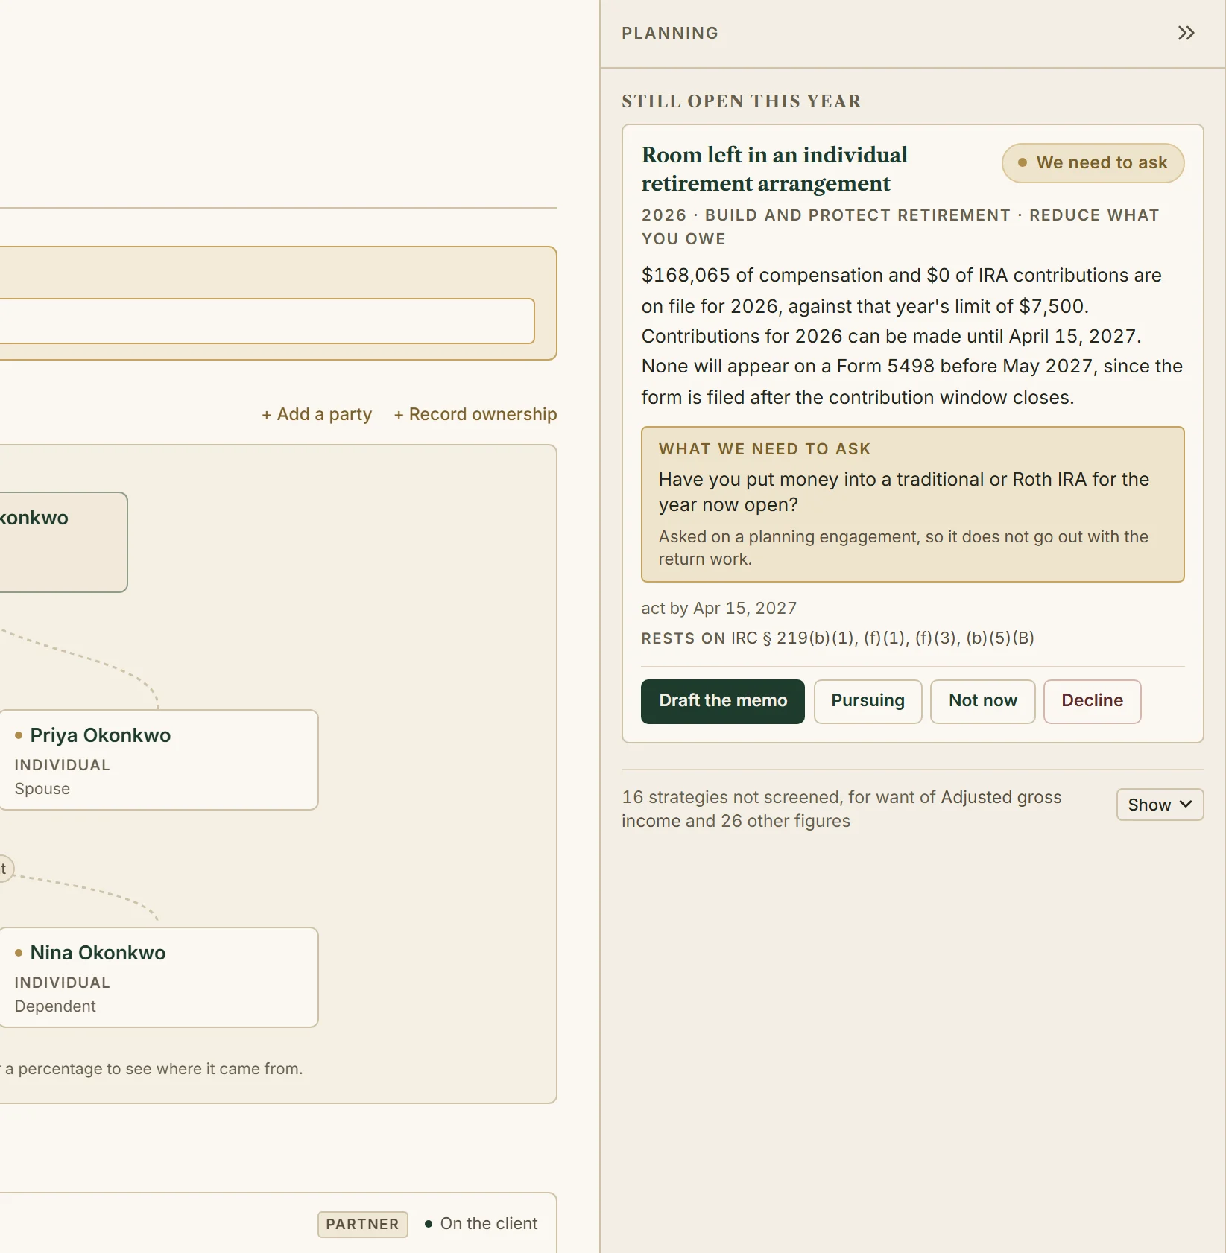Choose Not now for this strategy
This screenshot has height=1253, width=1226.
[982, 701]
